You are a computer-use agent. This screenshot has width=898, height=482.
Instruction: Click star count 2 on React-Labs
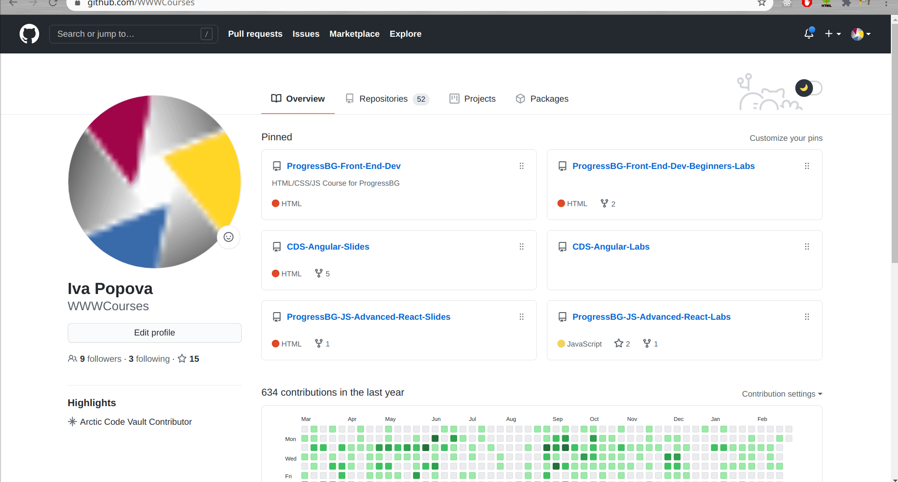622,344
